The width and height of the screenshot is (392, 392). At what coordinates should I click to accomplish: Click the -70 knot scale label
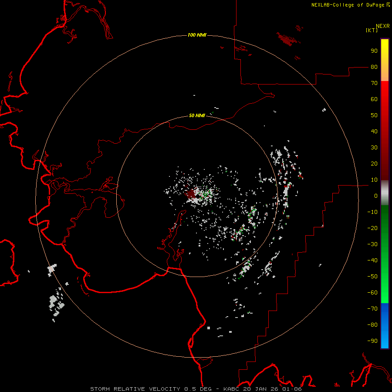372,309
